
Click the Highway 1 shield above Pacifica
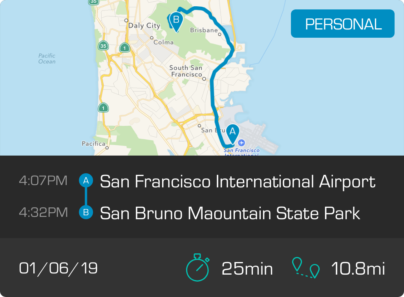pyautogui.click(x=103, y=108)
